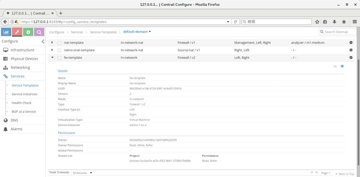Click the Permissions section heading

point(66,133)
